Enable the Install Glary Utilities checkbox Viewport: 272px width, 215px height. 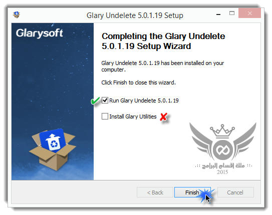[x=105, y=116]
